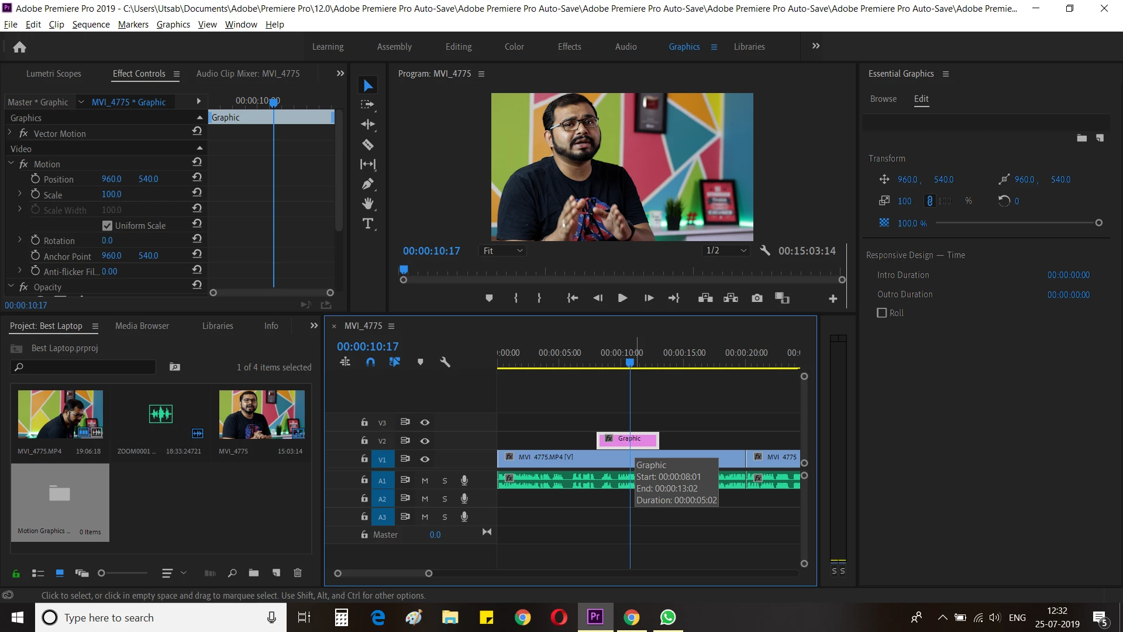Open WhatsApp from the taskbar
The width and height of the screenshot is (1123, 632).
pos(667,617)
